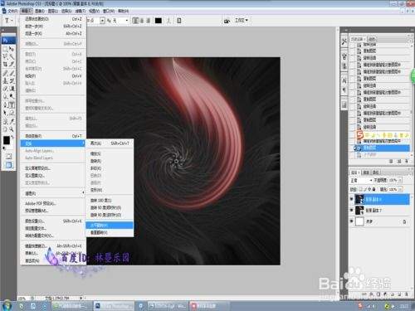415x311 pixels.
Task: Select the Magic Wand tool
Action: tap(12, 56)
